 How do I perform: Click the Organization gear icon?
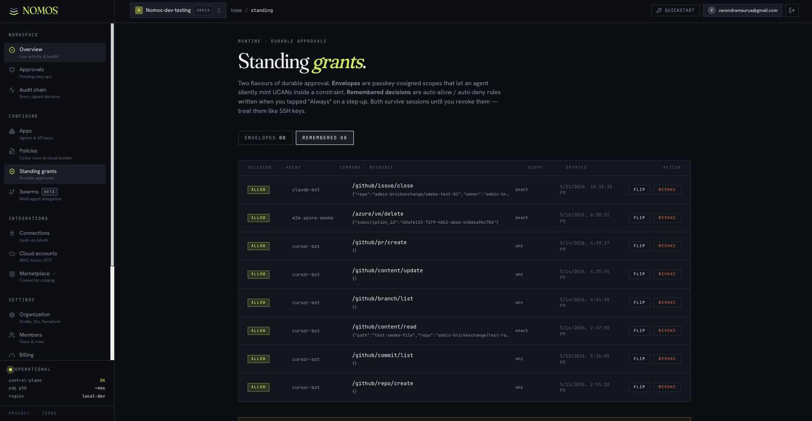coord(12,315)
